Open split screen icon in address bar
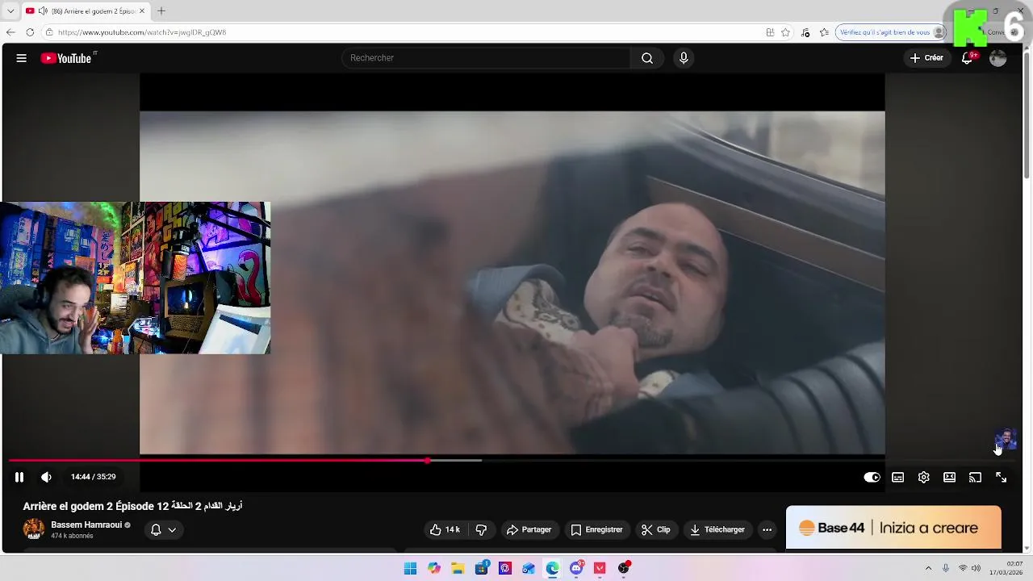 [x=770, y=32]
